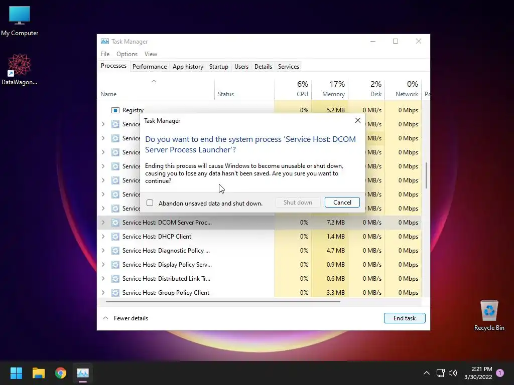
Task: Click Task Manager title bar icon
Action: 105,41
